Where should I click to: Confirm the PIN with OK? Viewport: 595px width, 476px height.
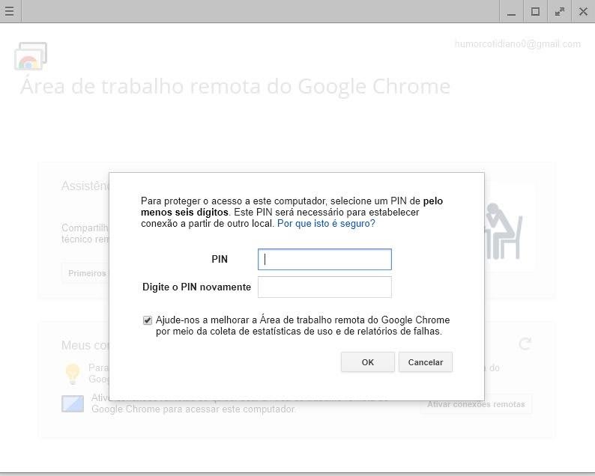click(367, 362)
